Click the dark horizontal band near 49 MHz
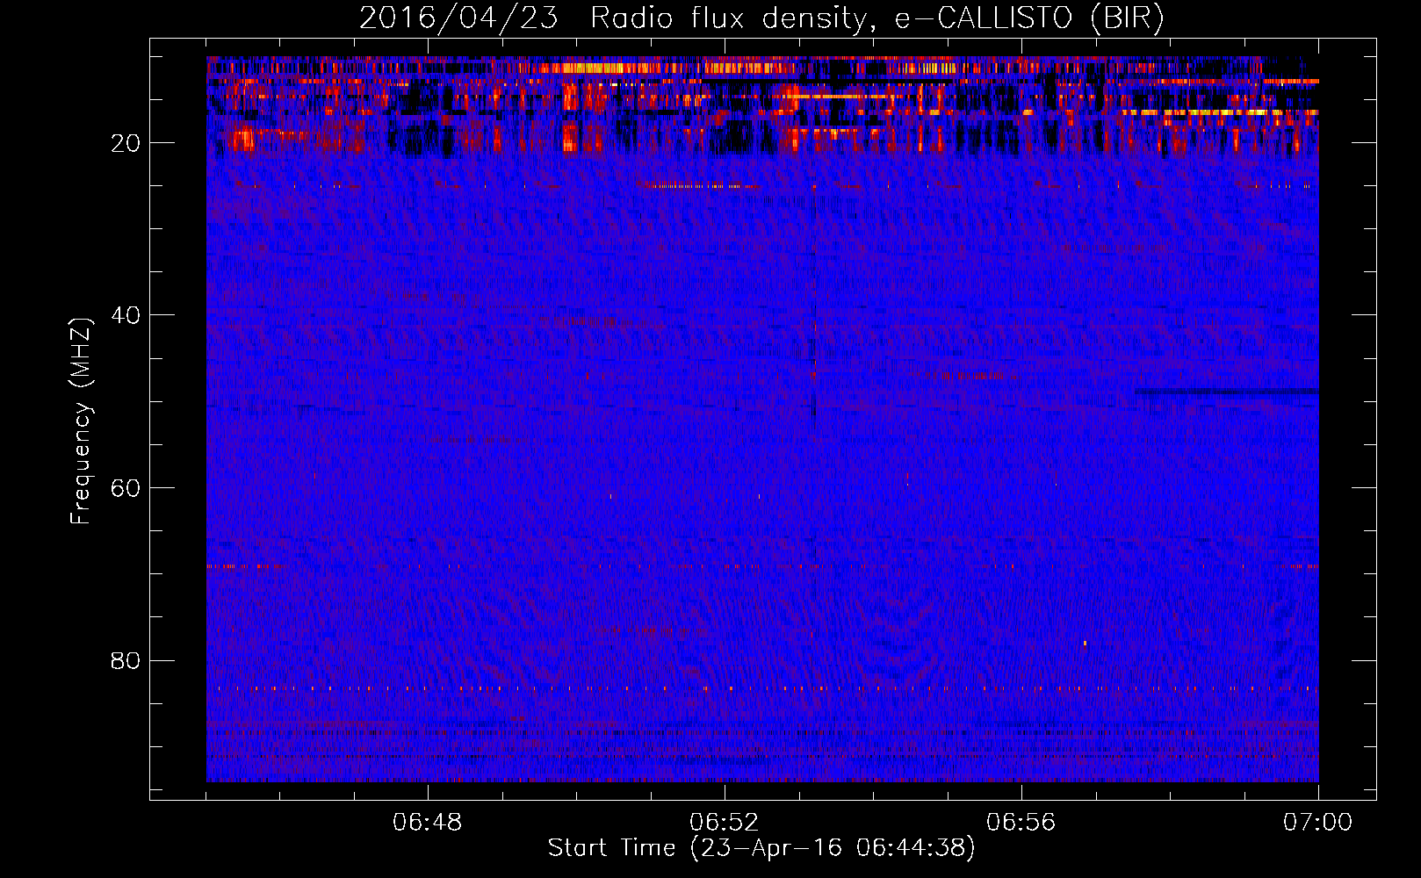The height and width of the screenshot is (878, 1421). tap(1227, 392)
